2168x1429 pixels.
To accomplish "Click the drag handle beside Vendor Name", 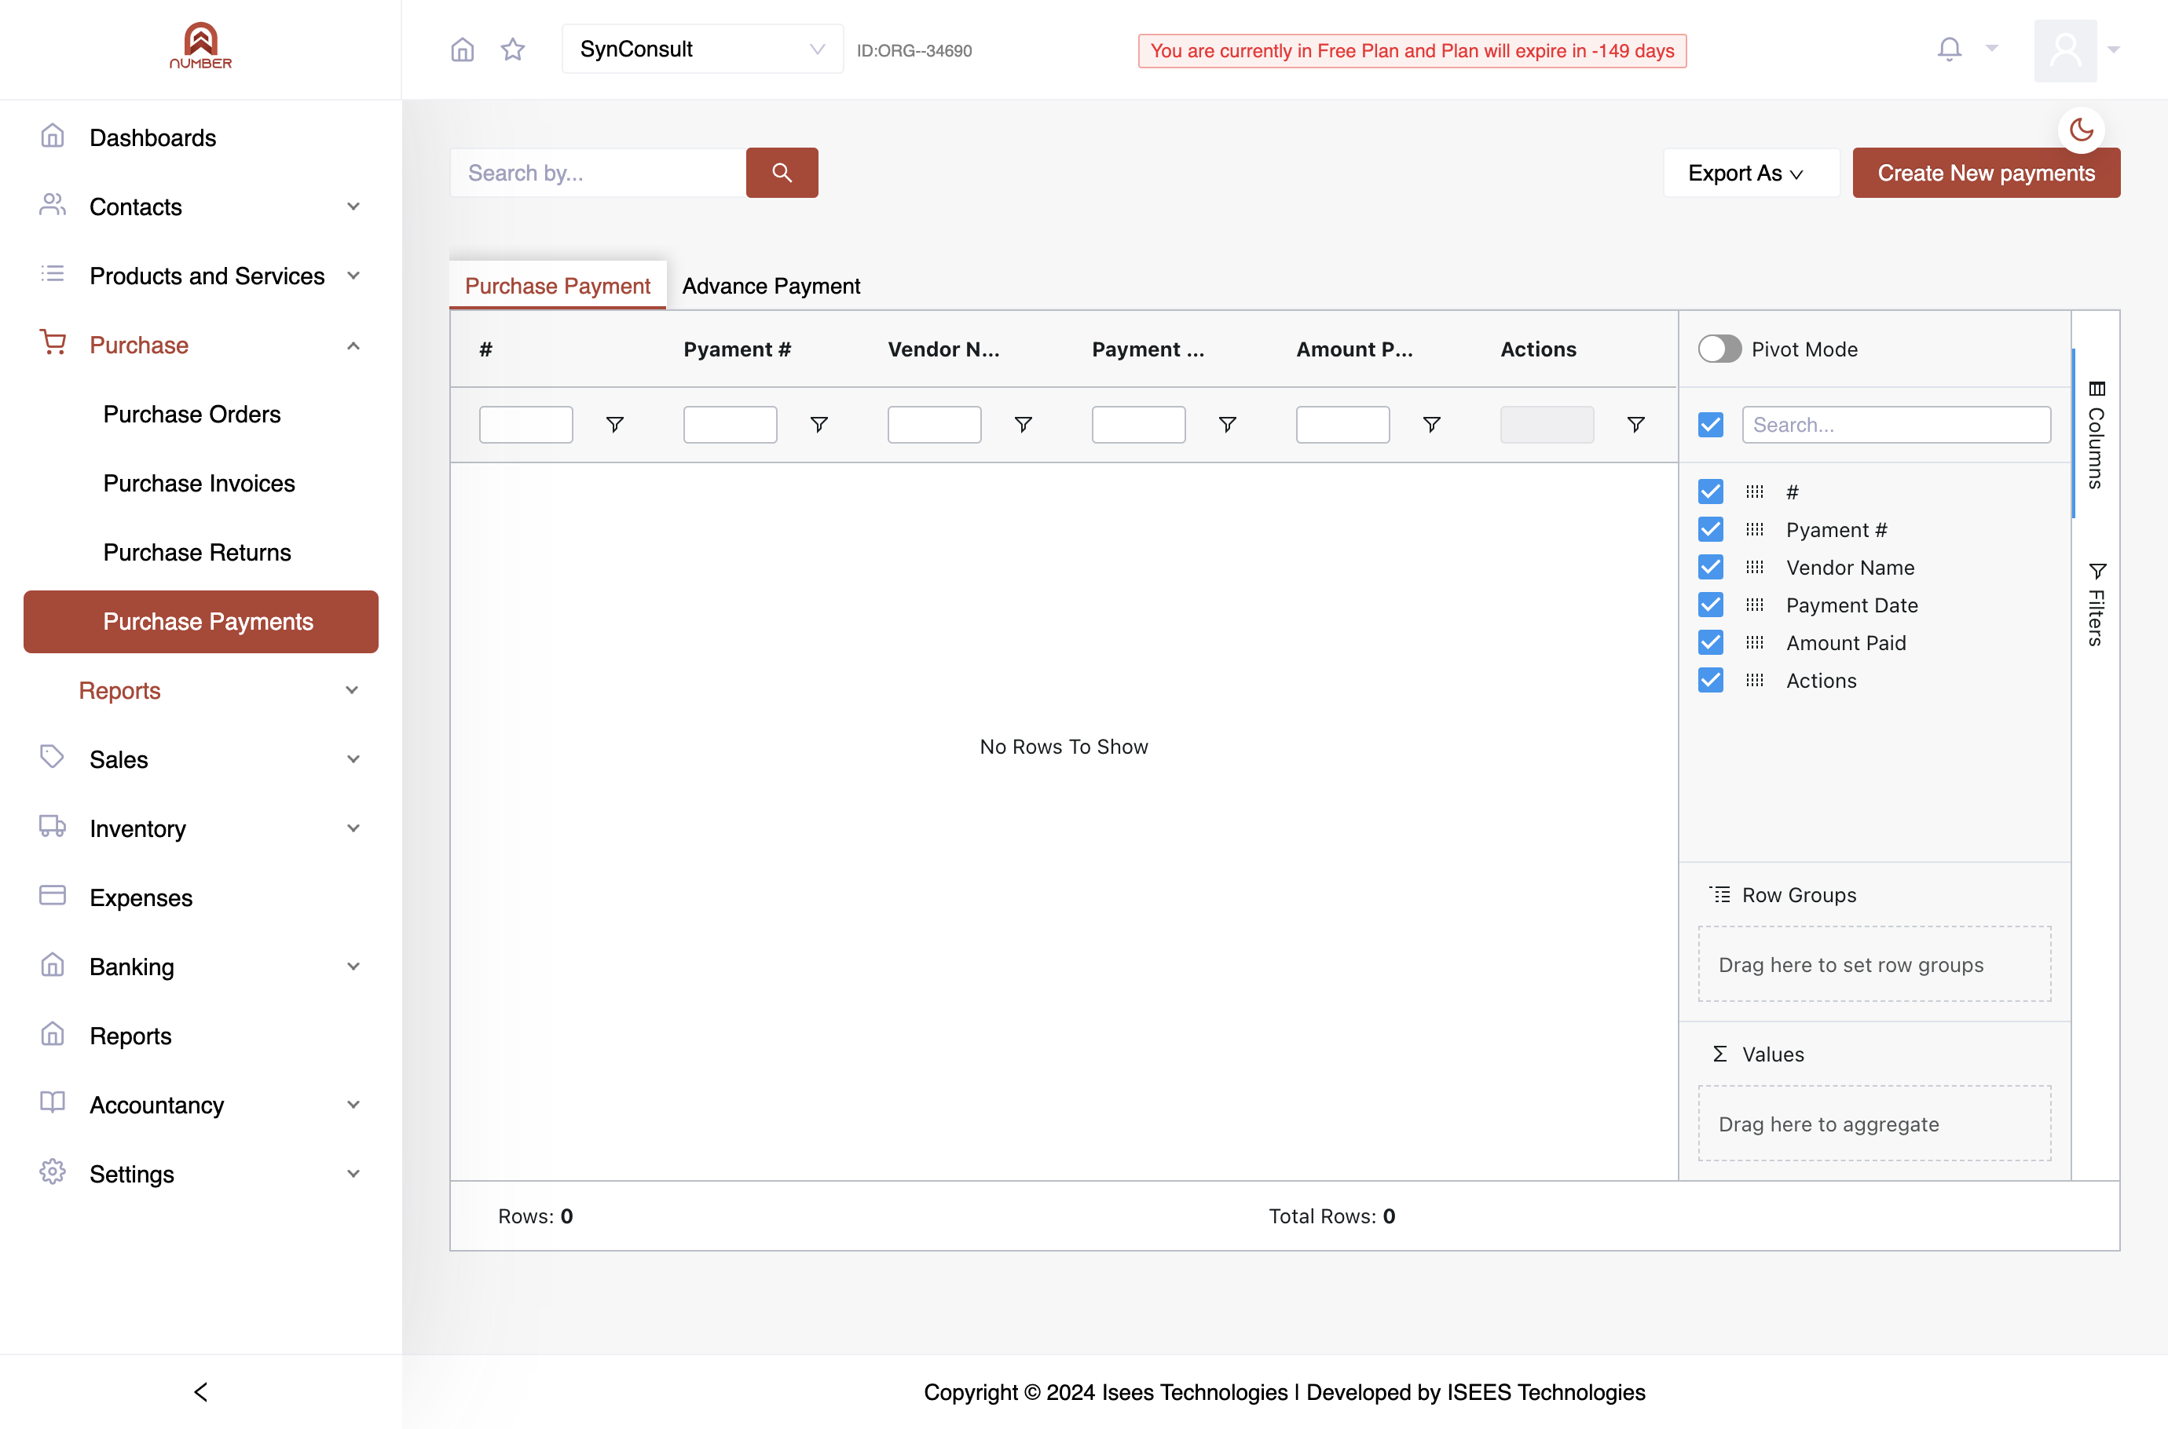I will [1754, 567].
